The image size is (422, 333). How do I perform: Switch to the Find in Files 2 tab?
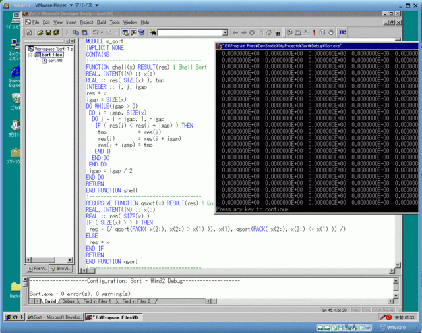[x=136, y=301]
